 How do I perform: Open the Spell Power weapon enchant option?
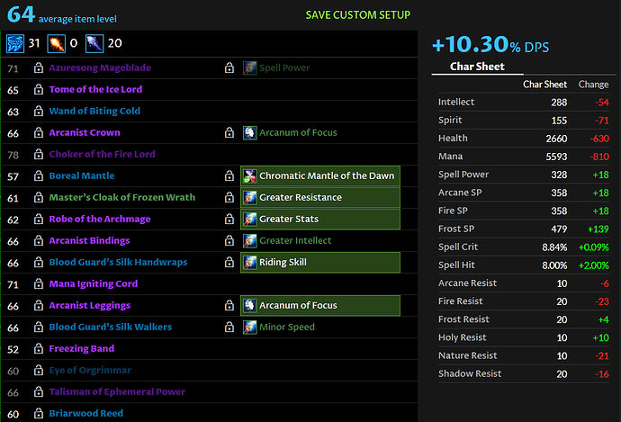tap(284, 68)
